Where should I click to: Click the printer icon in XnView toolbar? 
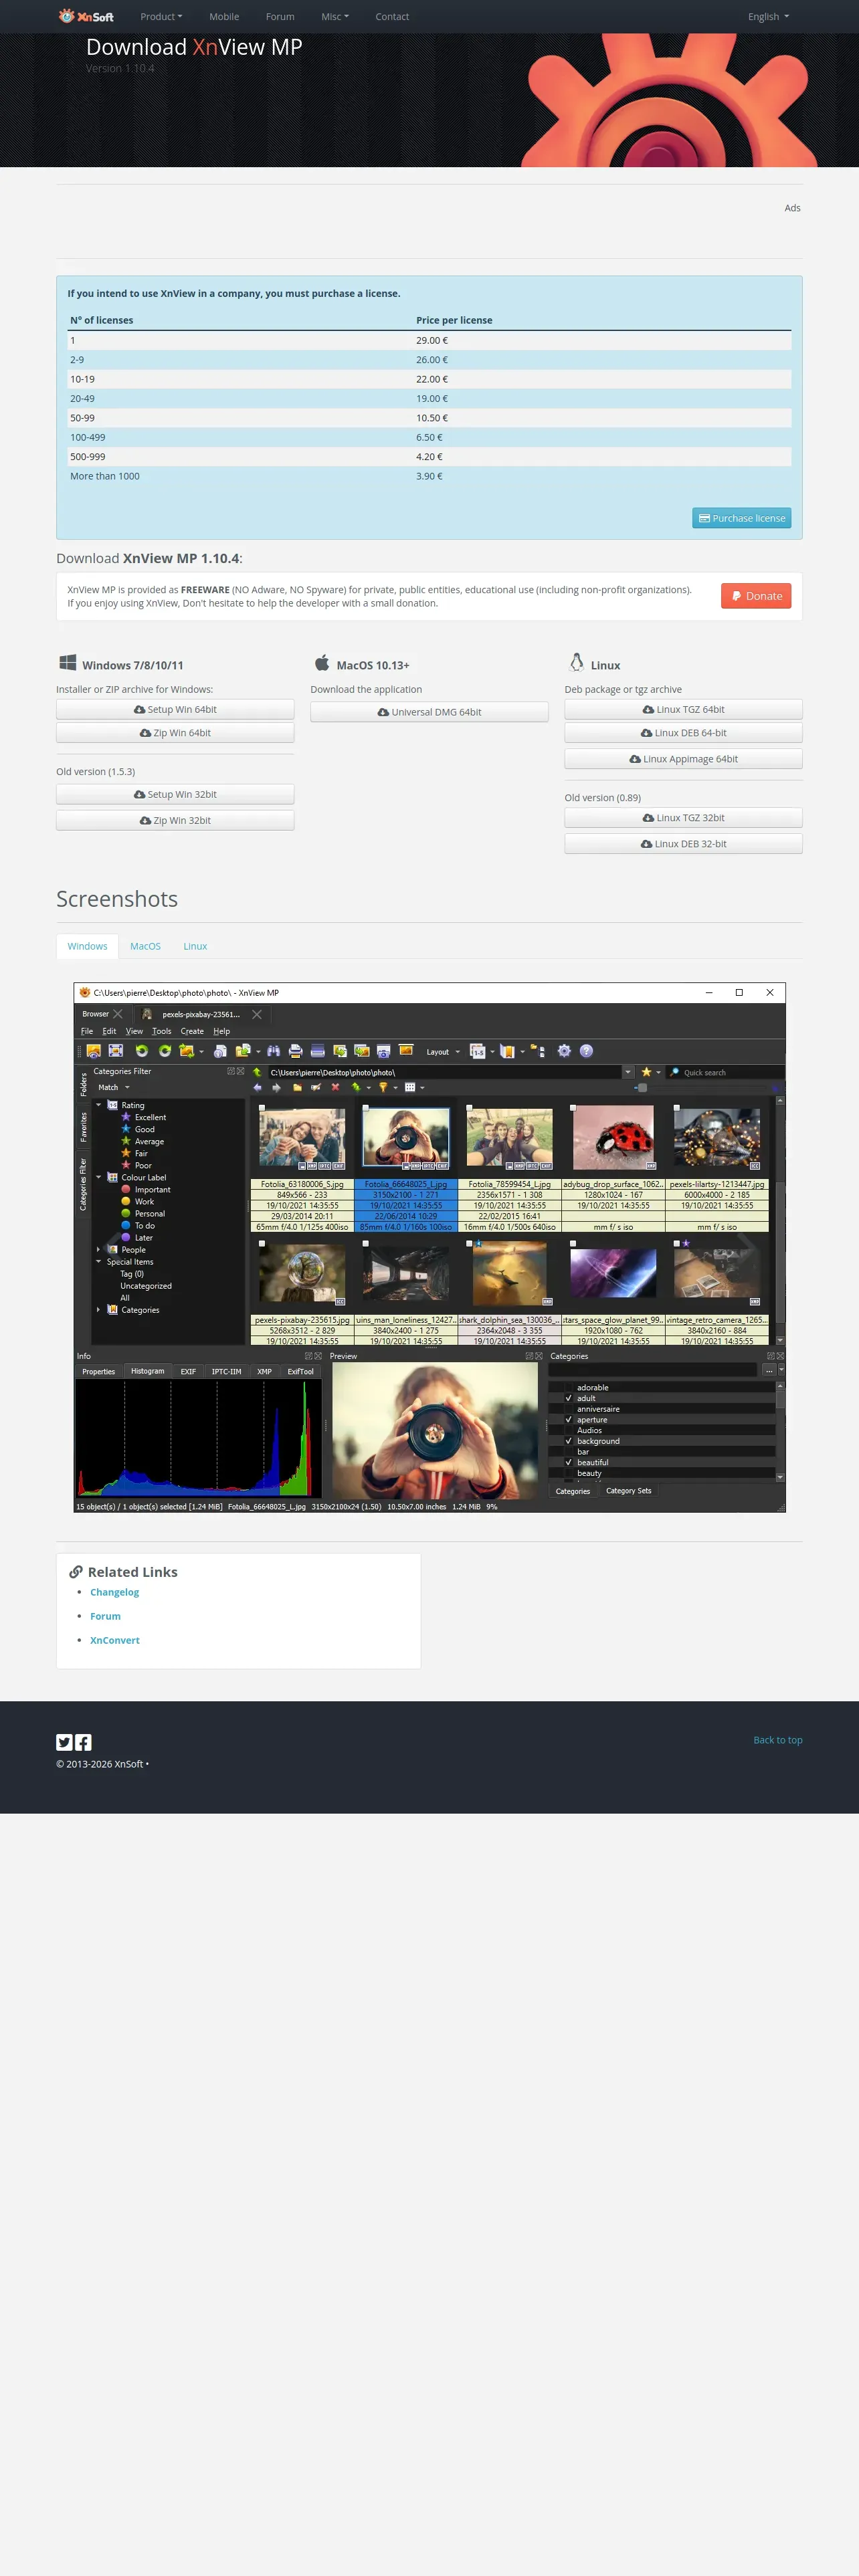pyautogui.click(x=295, y=1051)
